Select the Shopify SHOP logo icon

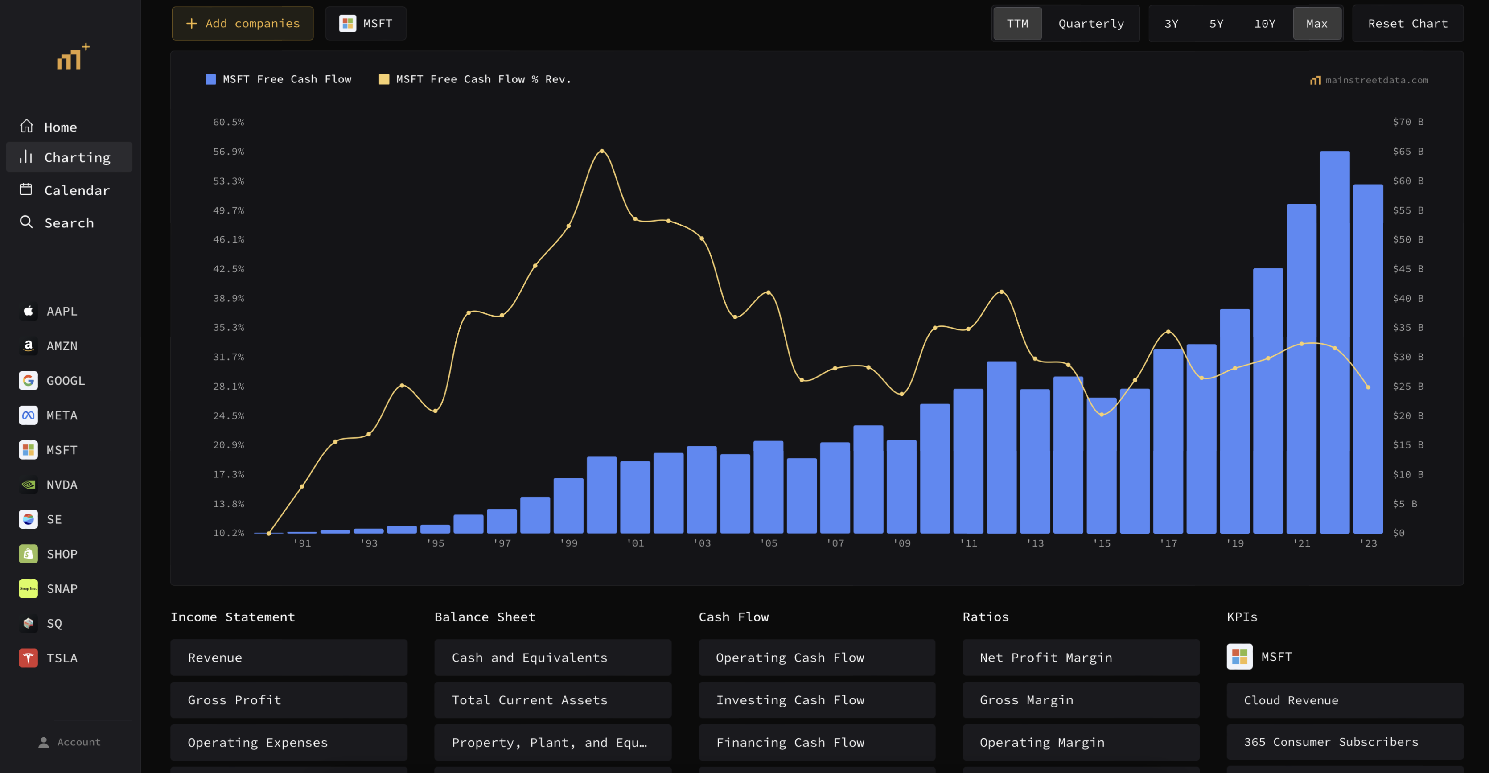[x=28, y=554]
